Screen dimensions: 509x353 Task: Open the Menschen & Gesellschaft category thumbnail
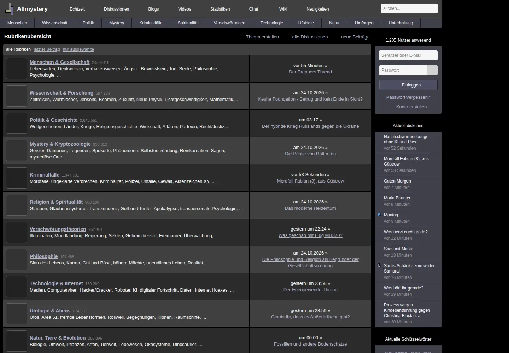[x=17, y=68]
